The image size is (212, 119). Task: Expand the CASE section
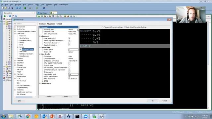[x=42, y=81]
